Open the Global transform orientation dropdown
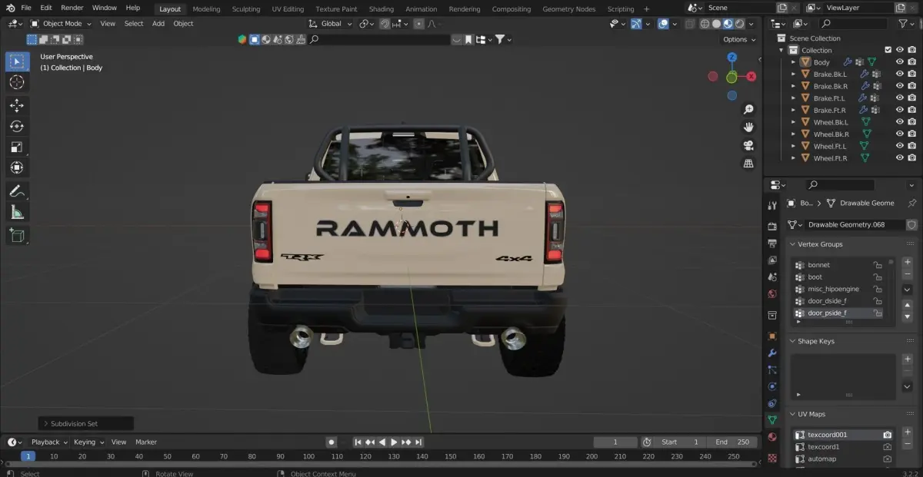923x477 pixels. tap(330, 23)
